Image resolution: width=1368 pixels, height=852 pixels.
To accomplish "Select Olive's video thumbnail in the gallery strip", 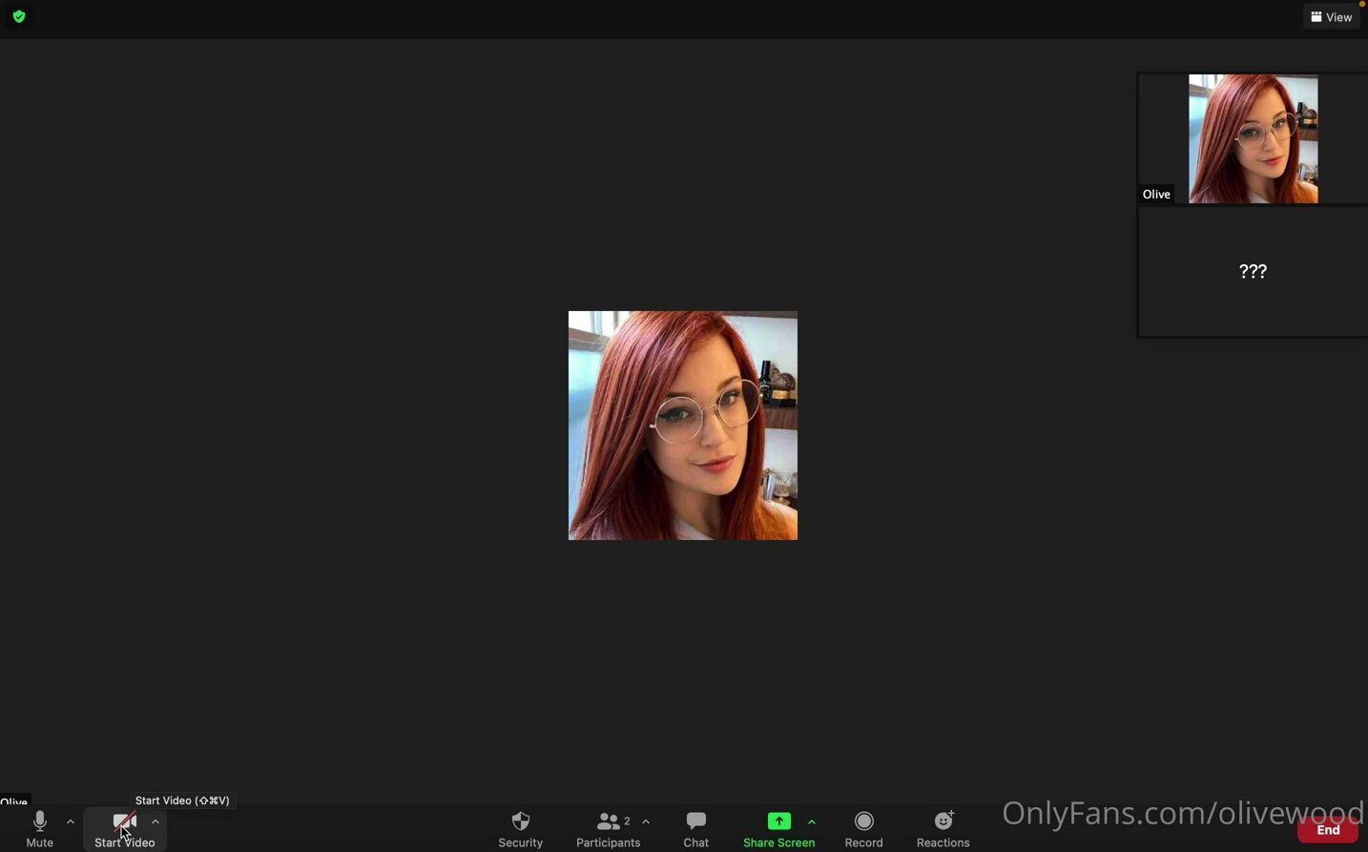I will 1253,138.
